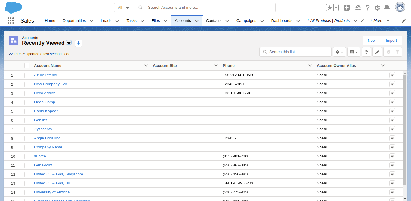411x201 pixels.
Task: Open the Dashboards tab
Action: point(282,21)
